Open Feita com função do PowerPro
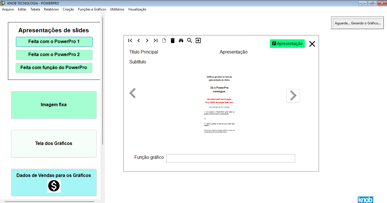The height and width of the screenshot is (203, 387). pos(54,68)
